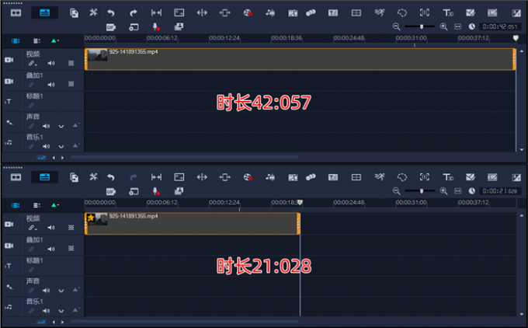
Task: Expand 声音 track options chevron in top timeline
Action: [x=61, y=125]
